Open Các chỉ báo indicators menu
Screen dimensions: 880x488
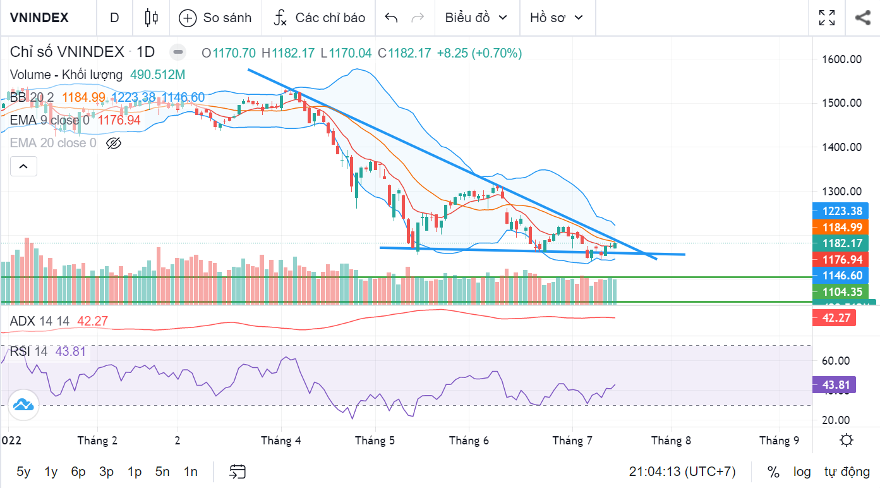(319, 18)
